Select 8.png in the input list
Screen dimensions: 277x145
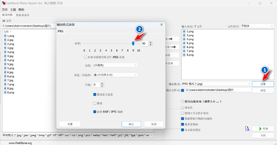[188, 55]
